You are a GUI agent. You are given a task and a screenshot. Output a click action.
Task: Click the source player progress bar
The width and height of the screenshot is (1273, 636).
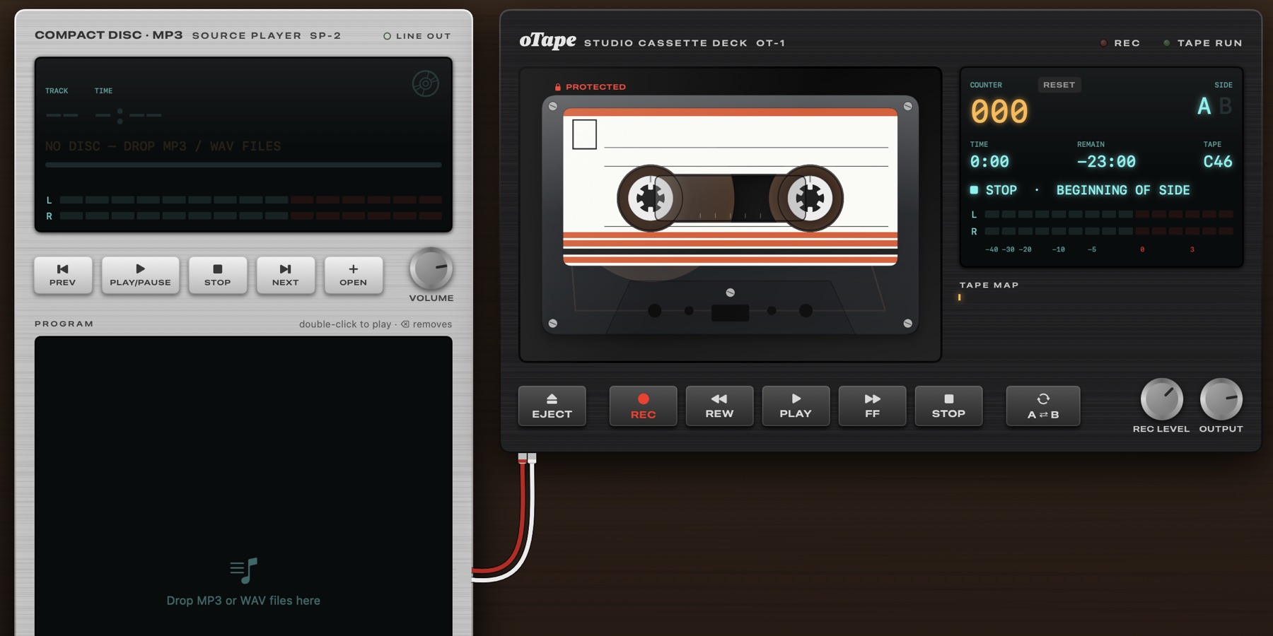pos(243,165)
